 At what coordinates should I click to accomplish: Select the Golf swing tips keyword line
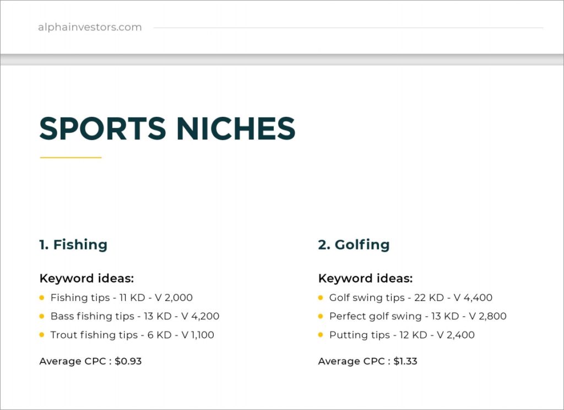tap(410, 298)
